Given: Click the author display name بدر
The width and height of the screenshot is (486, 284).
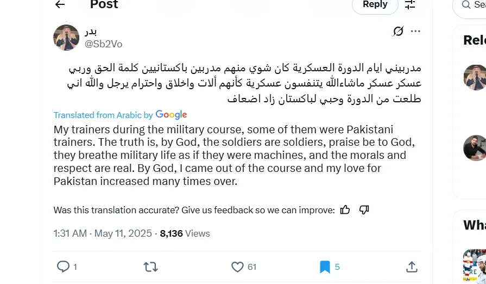Looking at the screenshot, I should tap(91, 32).
